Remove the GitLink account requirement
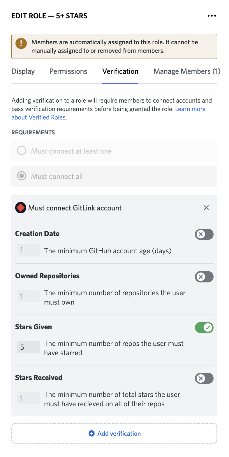 pos(206,208)
